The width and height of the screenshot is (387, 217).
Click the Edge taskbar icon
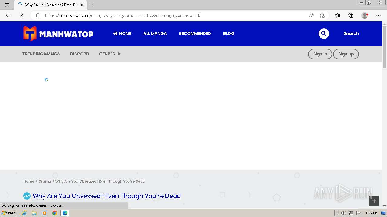coord(65,213)
